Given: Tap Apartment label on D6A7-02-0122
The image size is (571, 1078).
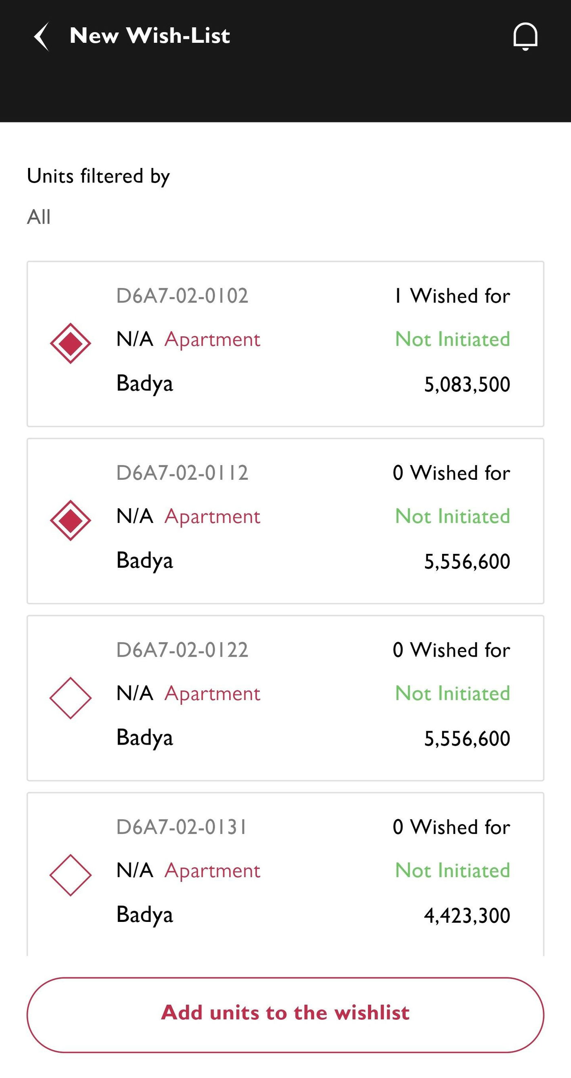Looking at the screenshot, I should pyautogui.click(x=212, y=693).
